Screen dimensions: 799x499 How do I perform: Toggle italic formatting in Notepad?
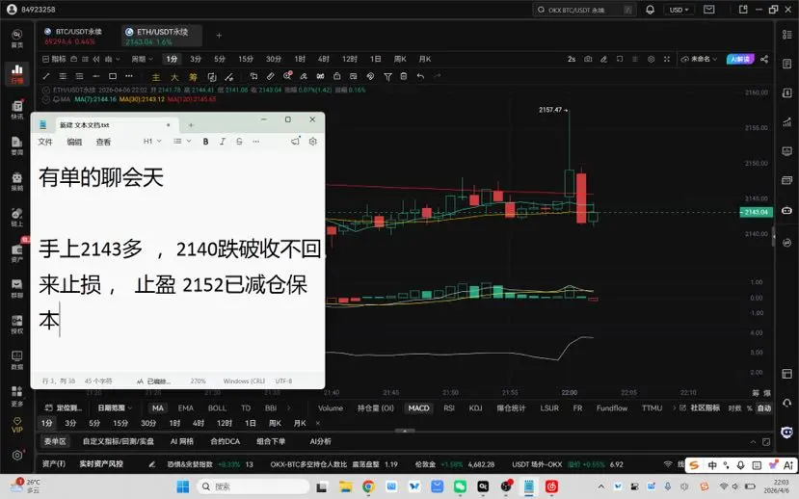[223, 142]
